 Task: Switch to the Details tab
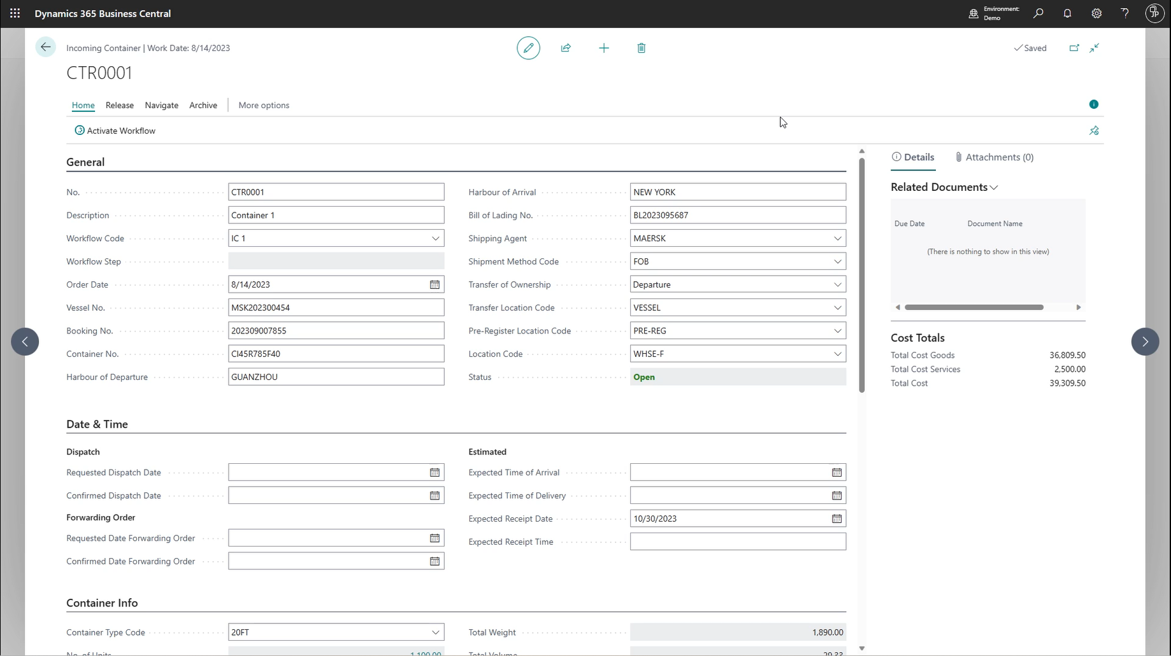click(913, 157)
